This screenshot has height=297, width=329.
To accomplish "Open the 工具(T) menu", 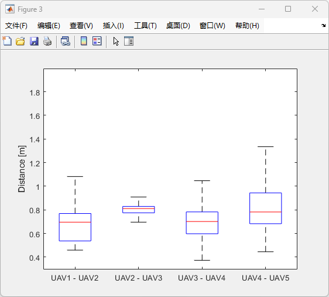I will tap(145, 26).
